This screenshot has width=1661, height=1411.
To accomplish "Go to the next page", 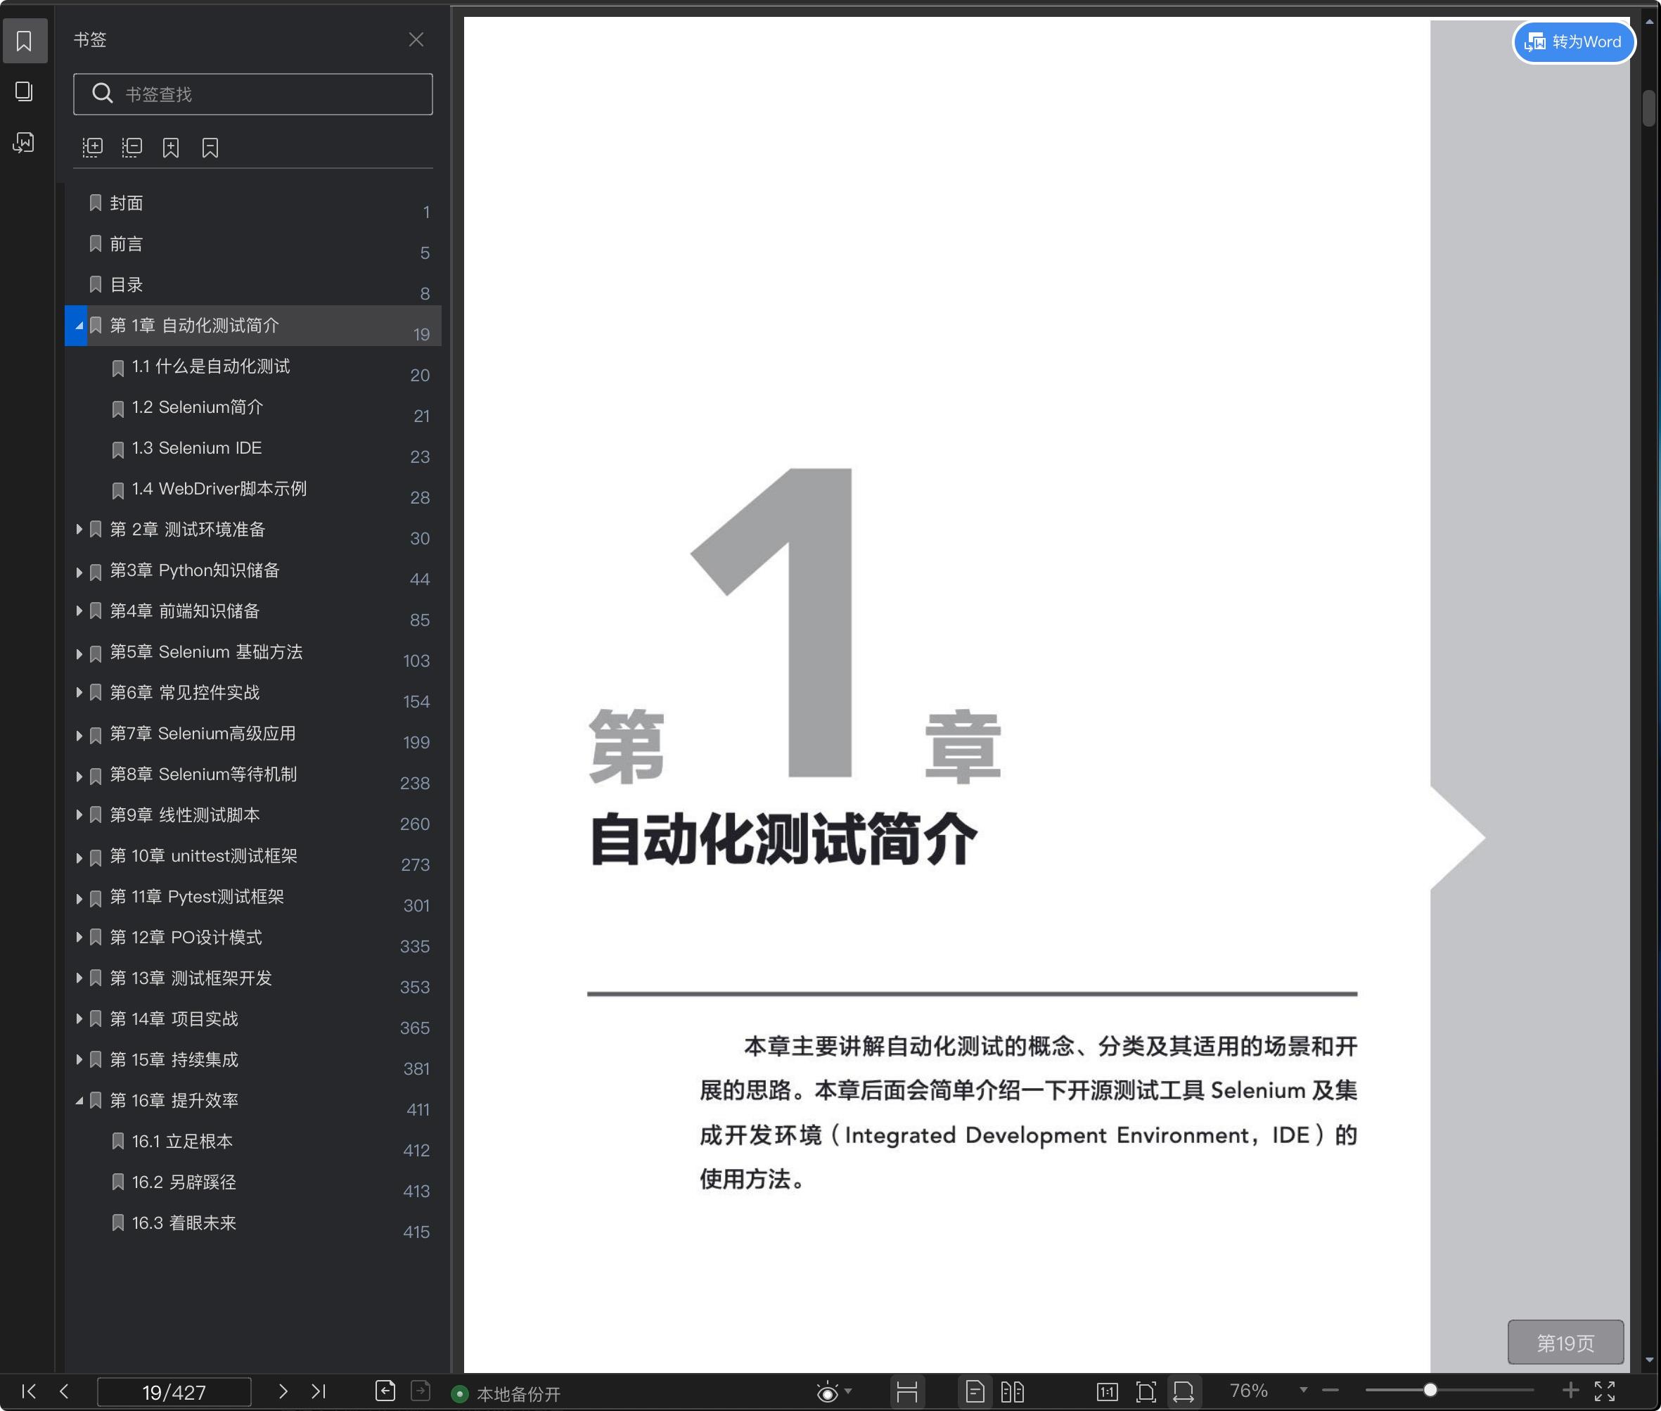I will (283, 1391).
